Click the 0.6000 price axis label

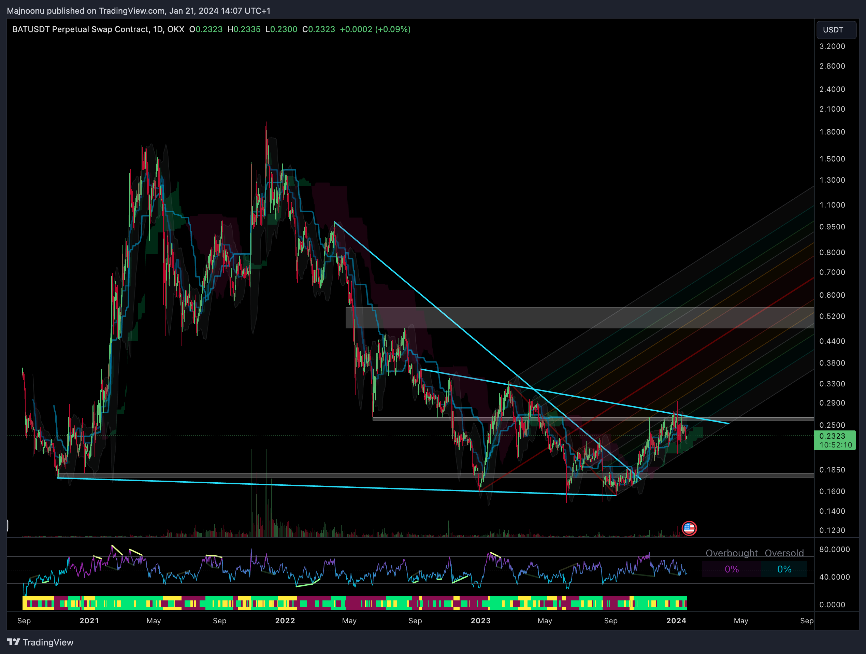point(832,295)
